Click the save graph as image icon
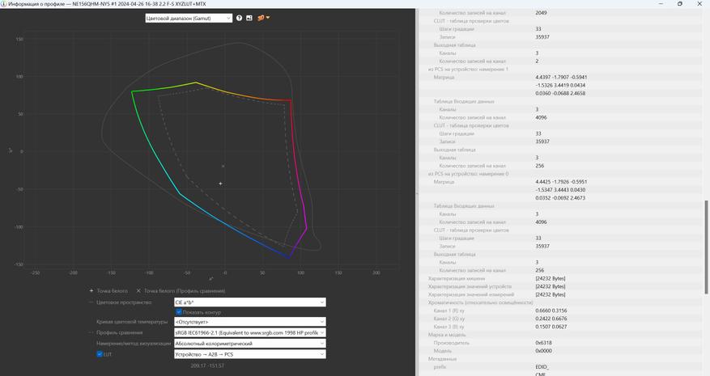Screen dimensions: 710x376 (249, 18)
